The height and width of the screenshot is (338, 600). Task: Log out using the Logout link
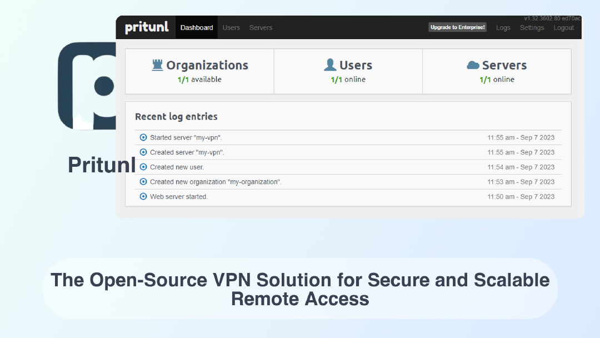click(x=563, y=28)
